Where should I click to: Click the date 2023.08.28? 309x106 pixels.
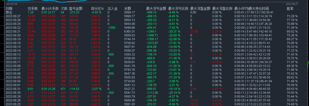click(13, 100)
